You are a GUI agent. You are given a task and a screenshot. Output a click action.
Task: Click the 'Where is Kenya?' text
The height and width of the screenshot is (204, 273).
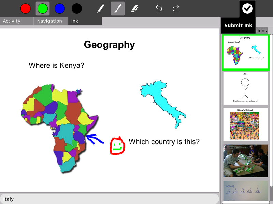pos(56,65)
